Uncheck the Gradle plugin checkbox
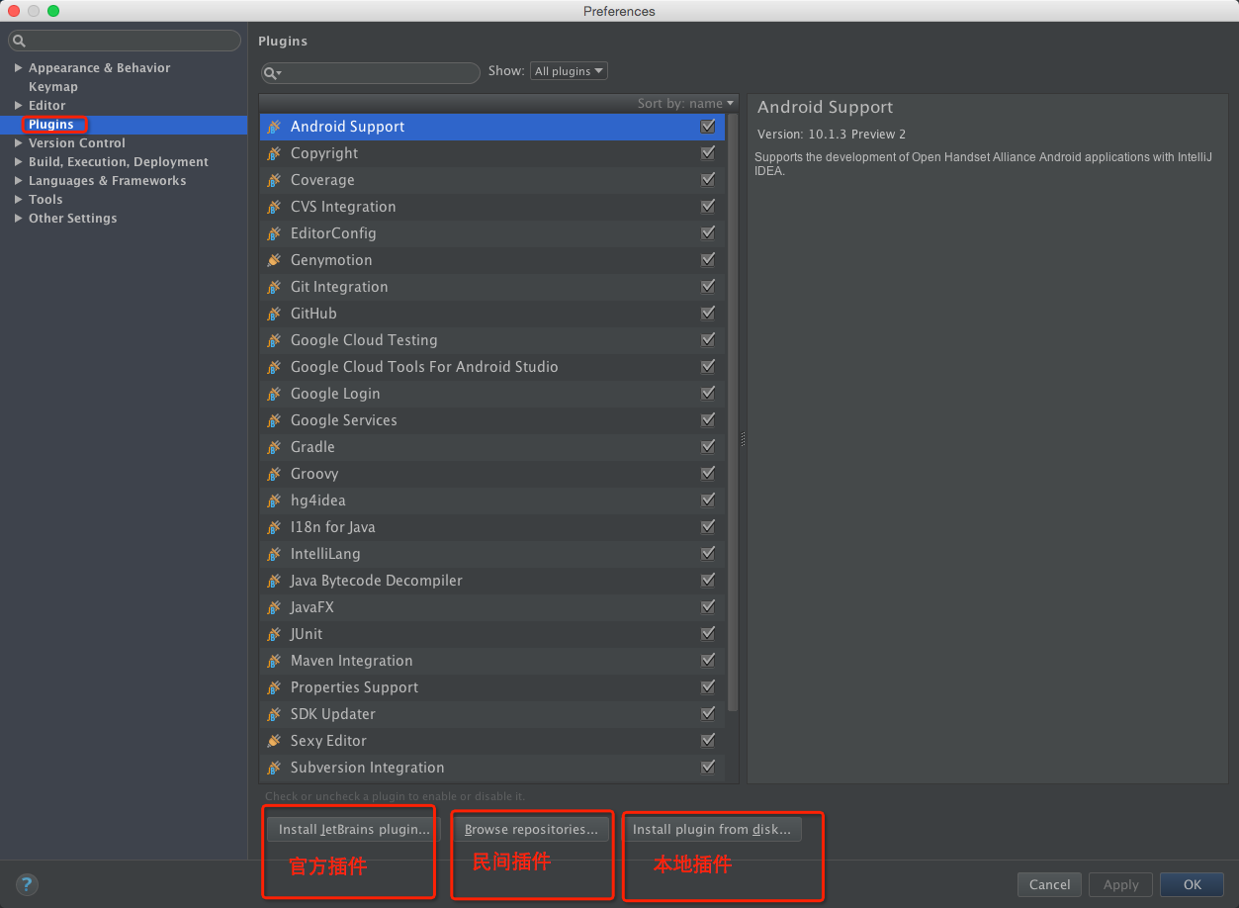The width and height of the screenshot is (1239, 908). [x=707, y=447]
